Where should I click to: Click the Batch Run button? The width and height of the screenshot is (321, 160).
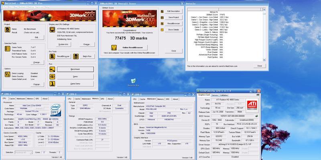point(87,56)
